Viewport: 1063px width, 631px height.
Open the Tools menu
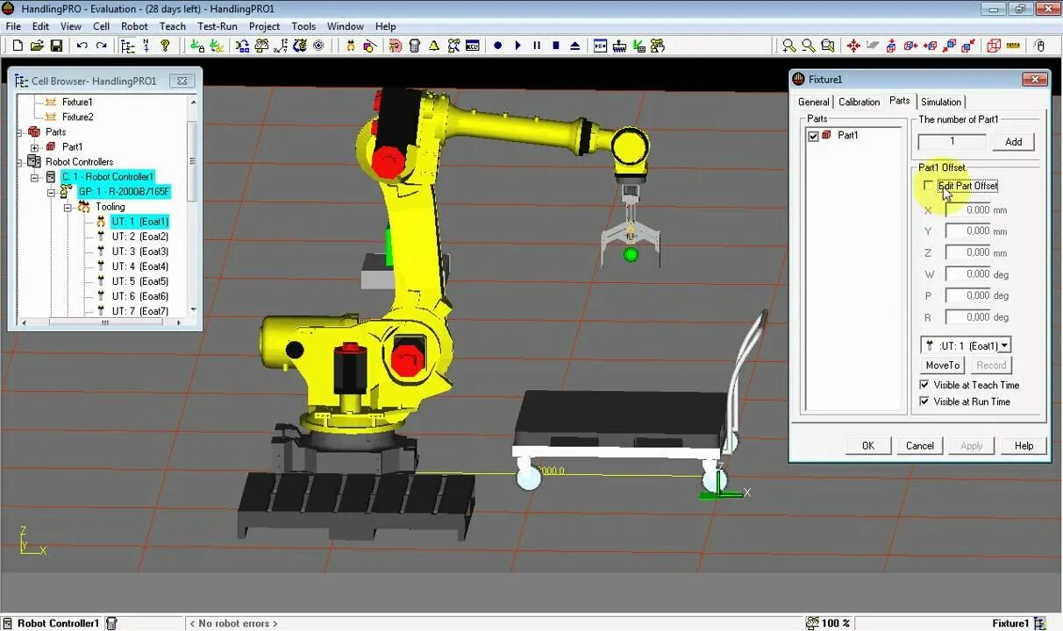303,26
